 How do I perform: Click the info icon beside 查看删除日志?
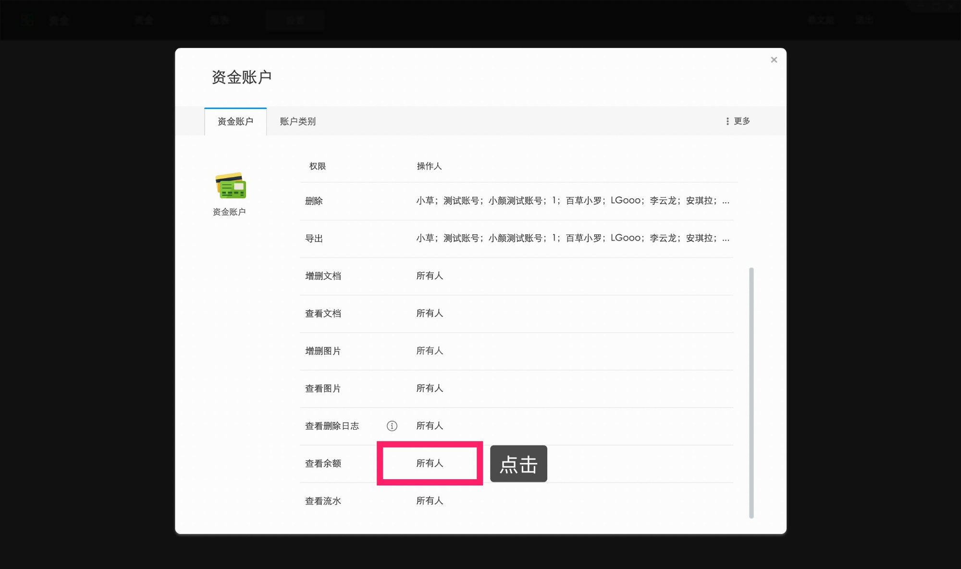point(392,425)
